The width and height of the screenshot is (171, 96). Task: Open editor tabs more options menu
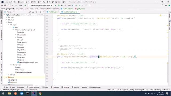pos(167,12)
